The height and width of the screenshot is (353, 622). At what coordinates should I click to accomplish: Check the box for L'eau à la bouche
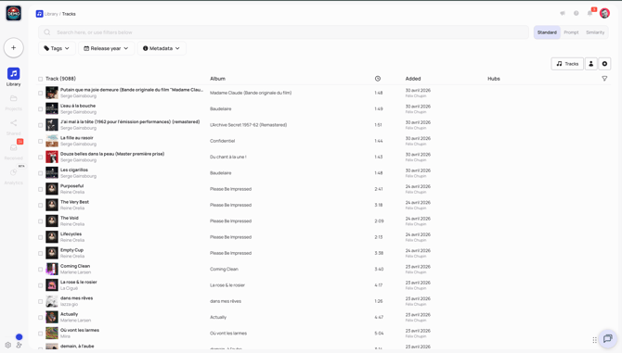pyautogui.click(x=41, y=109)
